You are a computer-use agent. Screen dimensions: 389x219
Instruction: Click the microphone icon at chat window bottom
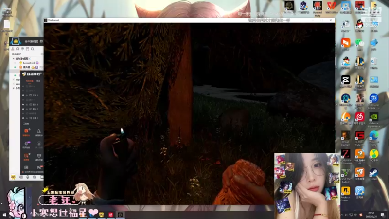coord(28,177)
